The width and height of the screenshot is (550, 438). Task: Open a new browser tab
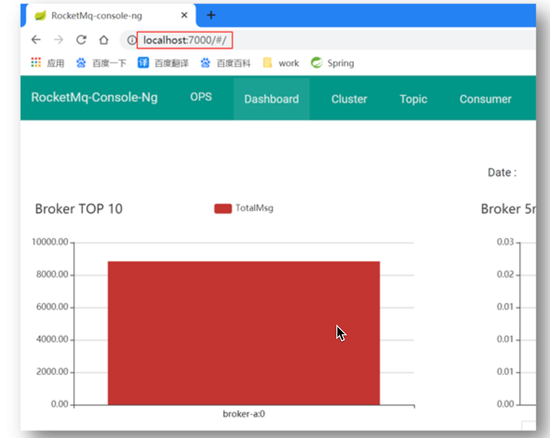[211, 15]
